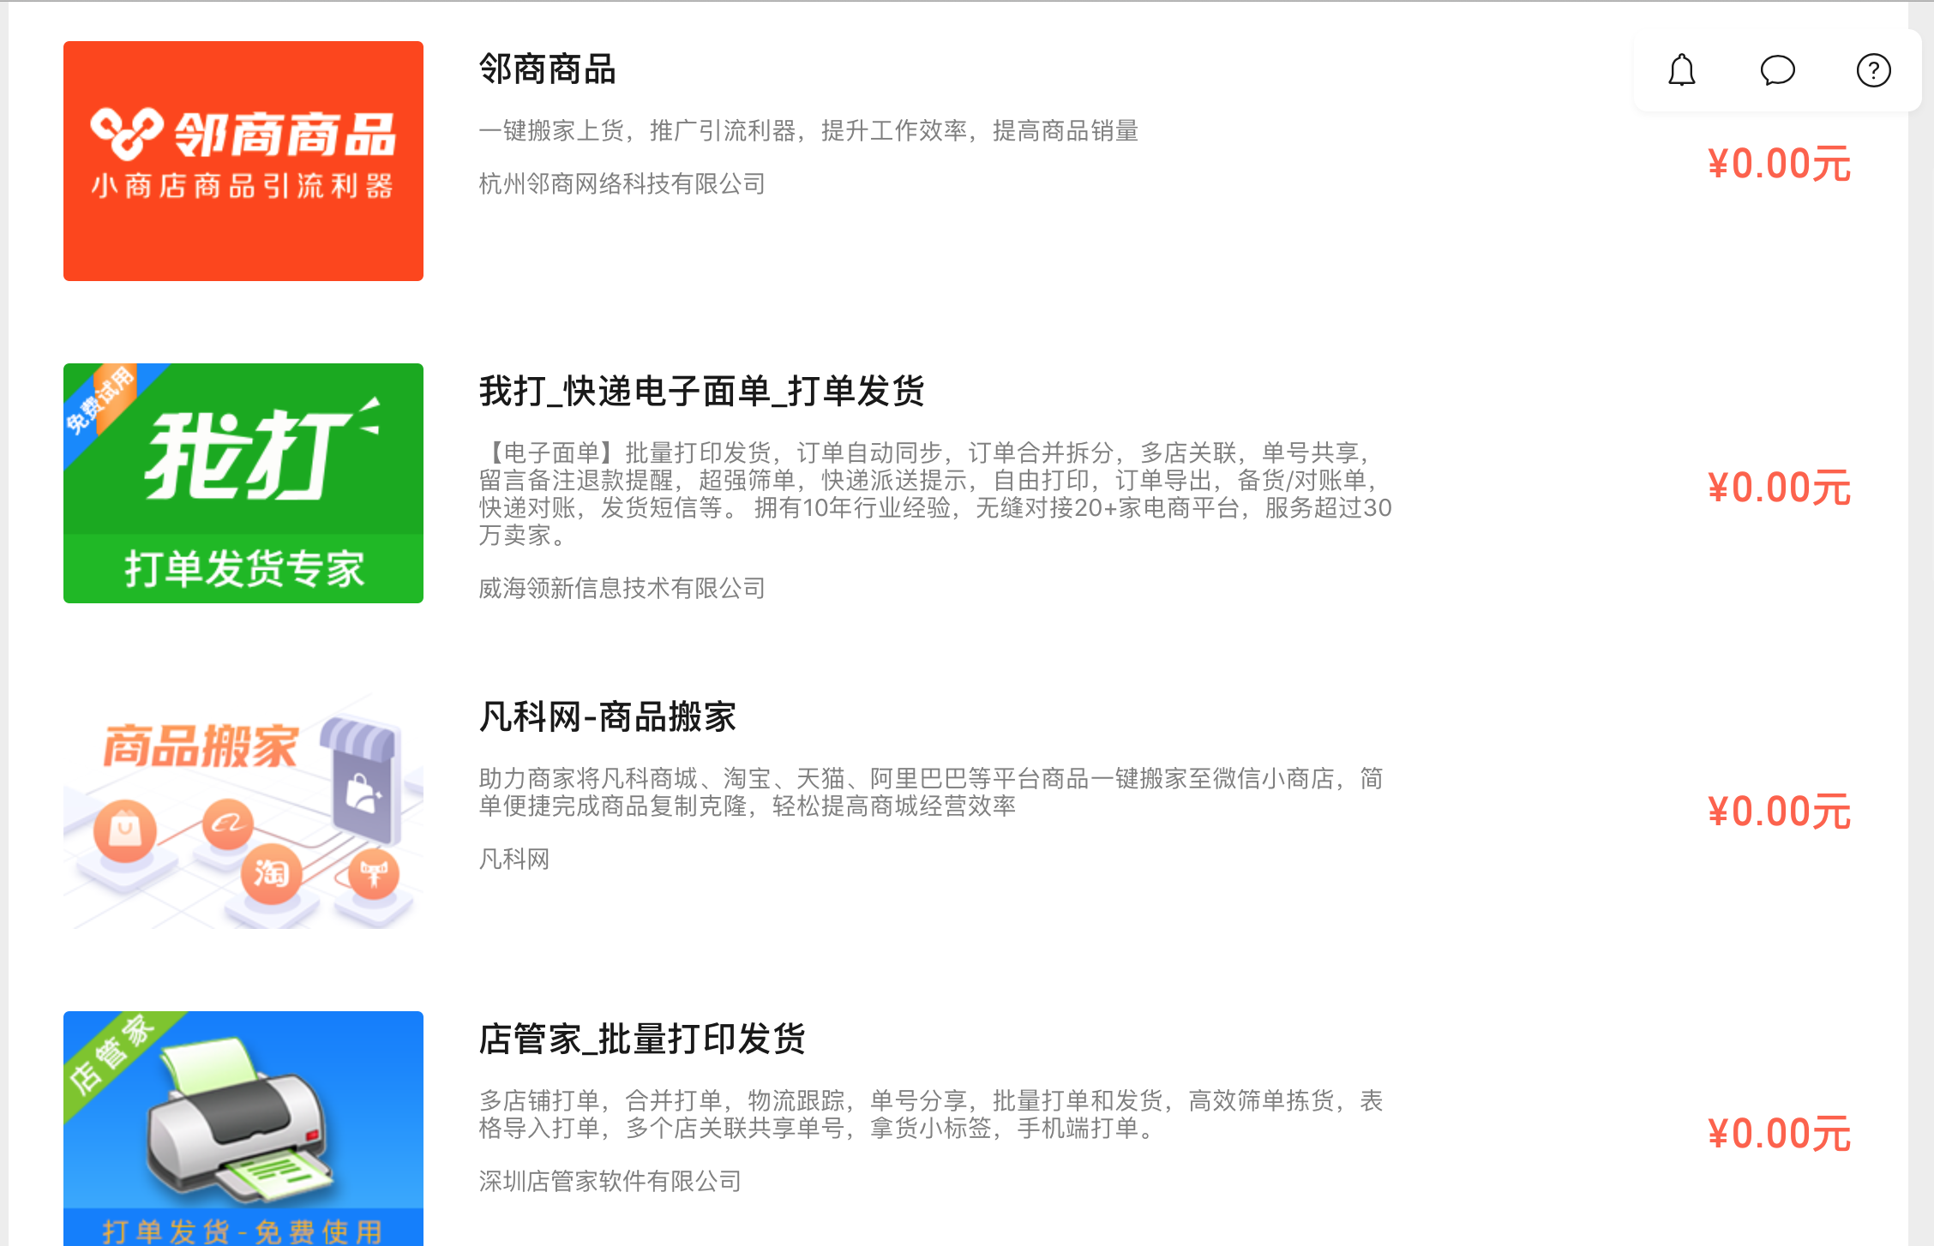Click vendor name 杭州邻商网络科技有限公司

[x=622, y=183]
